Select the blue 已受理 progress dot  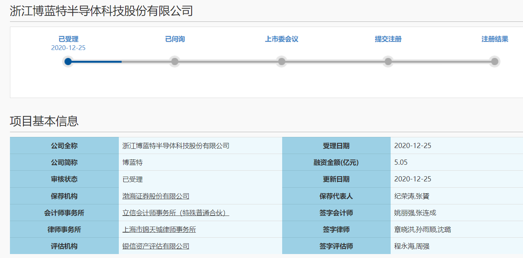coord(68,62)
